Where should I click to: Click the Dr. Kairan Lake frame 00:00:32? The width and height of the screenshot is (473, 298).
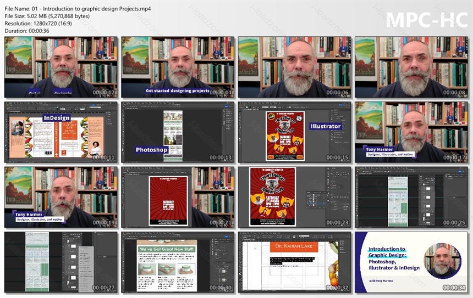295,262
